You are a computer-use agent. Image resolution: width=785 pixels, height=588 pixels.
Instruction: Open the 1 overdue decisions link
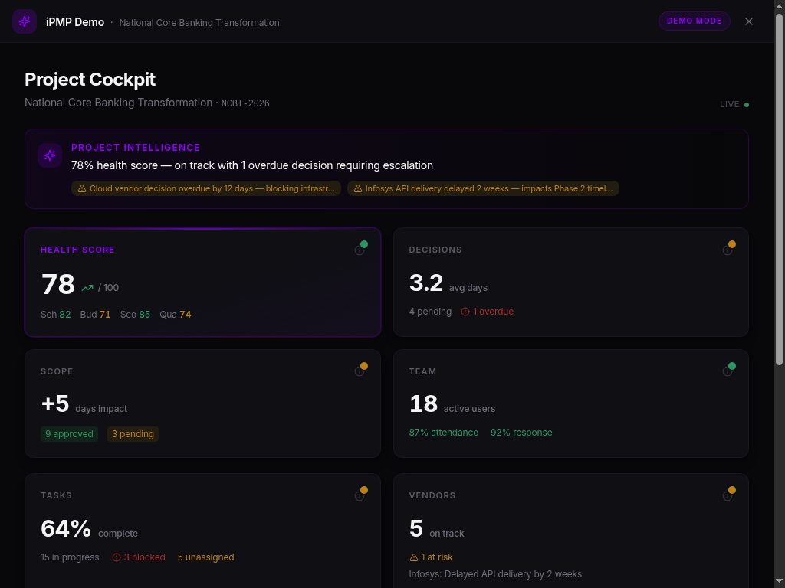pos(487,312)
